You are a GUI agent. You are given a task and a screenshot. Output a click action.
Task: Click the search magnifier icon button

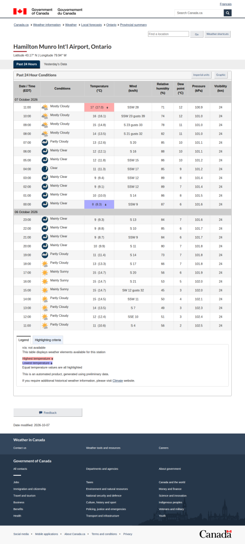[x=228, y=13]
